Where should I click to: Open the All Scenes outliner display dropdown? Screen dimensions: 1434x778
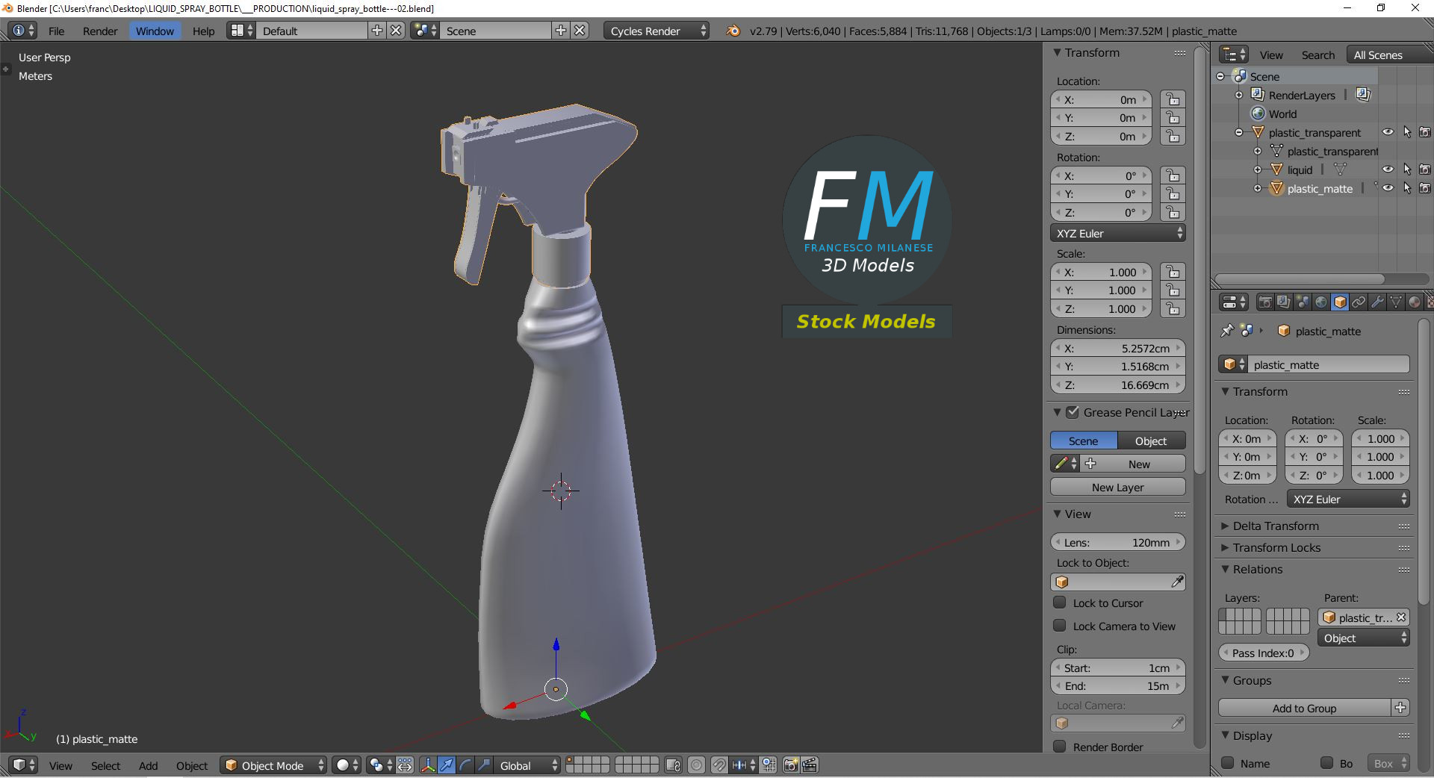[x=1390, y=55]
